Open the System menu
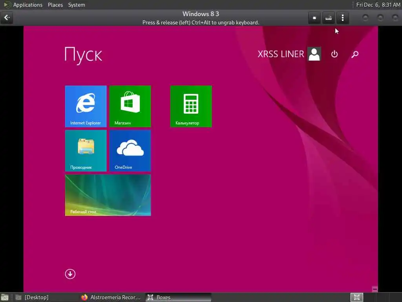Screen dimensions: 402x302 (x=77, y=5)
